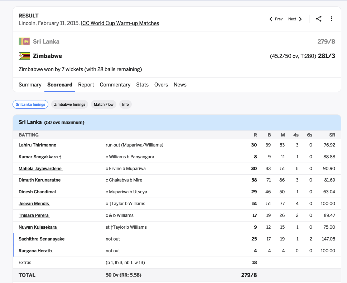Screen dimensions: 347x283
Task: Select the Info pill
Action: [125, 104]
